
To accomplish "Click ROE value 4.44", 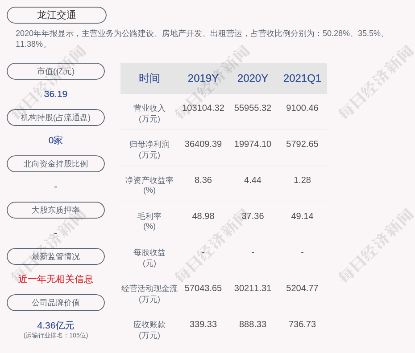I will (x=253, y=180).
